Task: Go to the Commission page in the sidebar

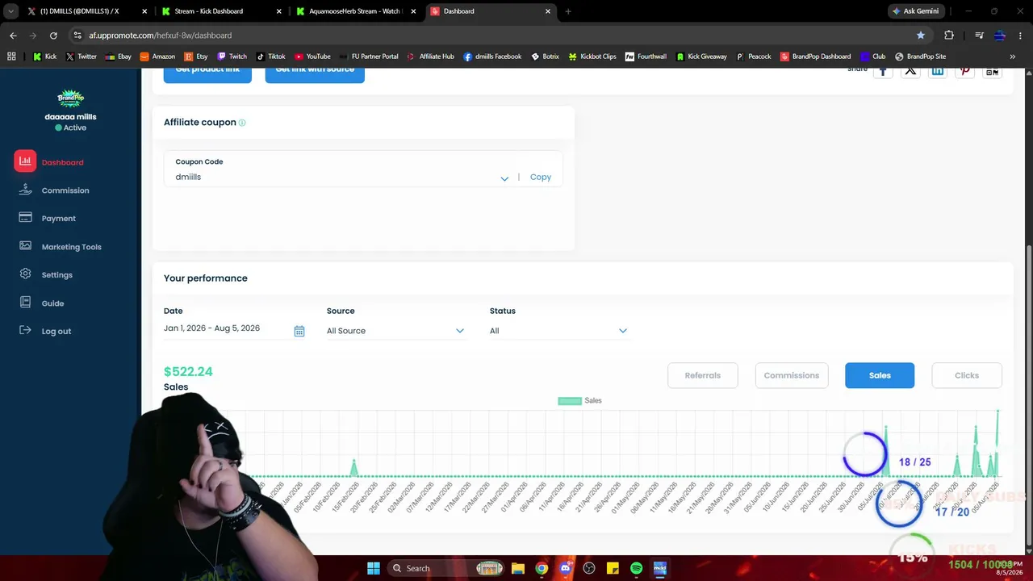Action: [54, 190]
